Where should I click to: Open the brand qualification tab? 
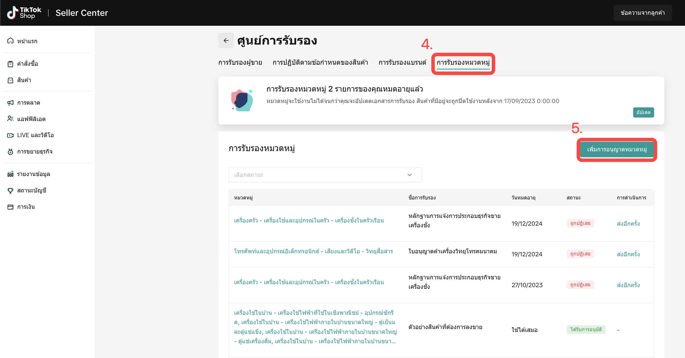(x=402, y=63)
